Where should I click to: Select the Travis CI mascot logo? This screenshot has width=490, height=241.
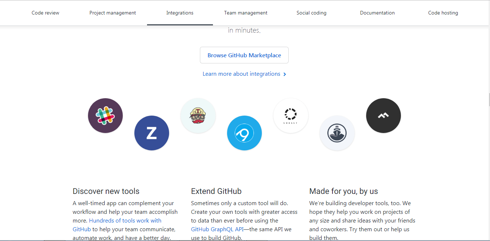[198, 116]
